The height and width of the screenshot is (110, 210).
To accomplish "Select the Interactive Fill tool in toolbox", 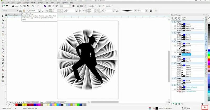I will coord(3,70).
